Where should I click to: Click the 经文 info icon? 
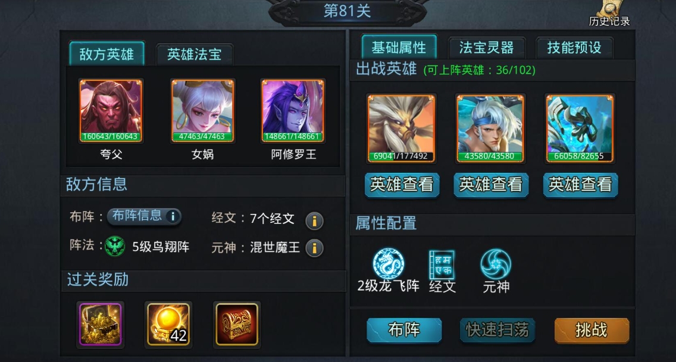[314, 221]
